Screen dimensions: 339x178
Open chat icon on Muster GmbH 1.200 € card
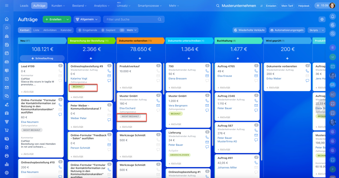pyautogui.click(x=207, y=110)
